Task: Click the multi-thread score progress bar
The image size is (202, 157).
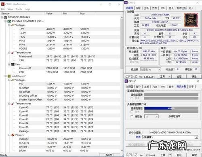Action: [x=171, y=108]
